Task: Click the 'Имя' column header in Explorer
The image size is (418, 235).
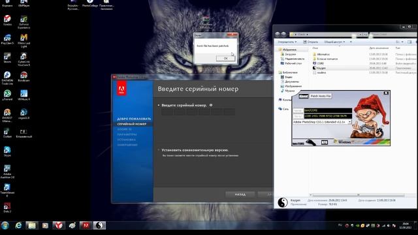Action: pyautogui.click(x=315, y=48)
